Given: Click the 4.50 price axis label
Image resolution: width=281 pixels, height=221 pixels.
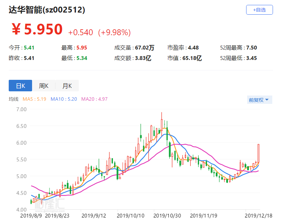Looking at the screenshot, I should click(21, 193).
